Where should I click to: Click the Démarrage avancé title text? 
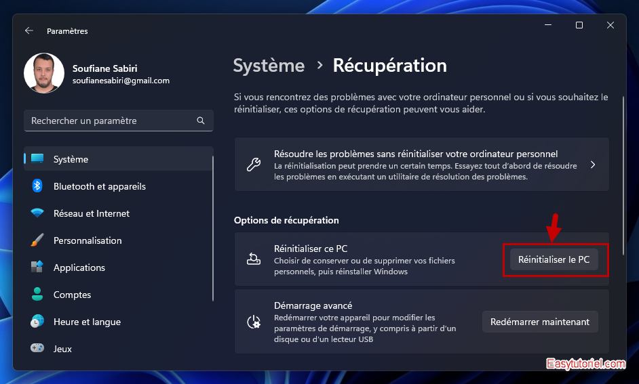(x=313, y=305)
